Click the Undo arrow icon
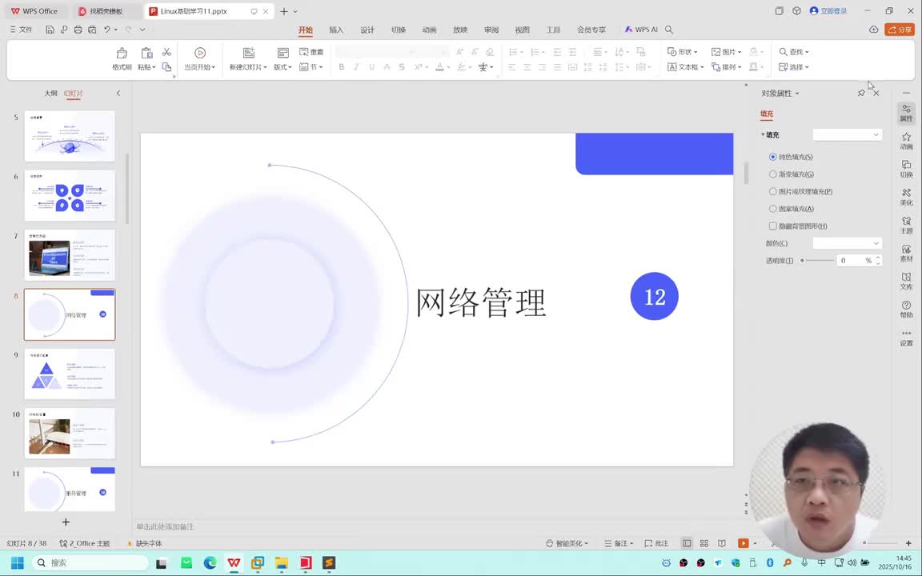The height and width of the screenshot is (576, 922). pos(107,30)
